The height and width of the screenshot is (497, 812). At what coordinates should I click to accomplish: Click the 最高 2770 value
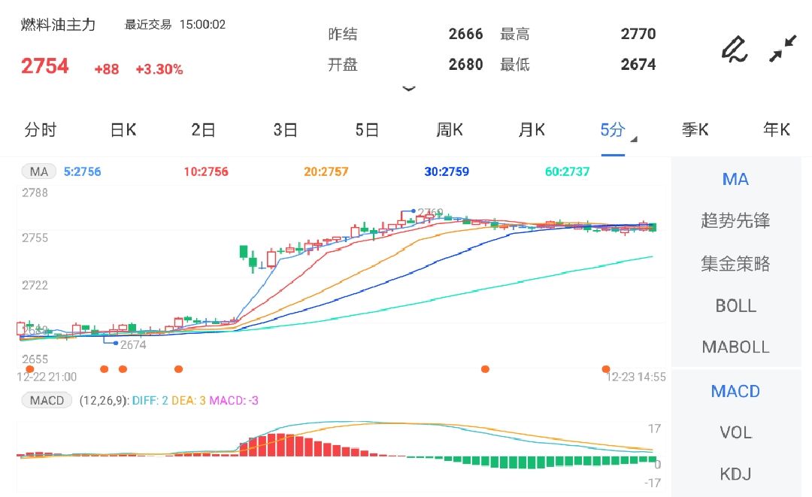coord(638,34)
